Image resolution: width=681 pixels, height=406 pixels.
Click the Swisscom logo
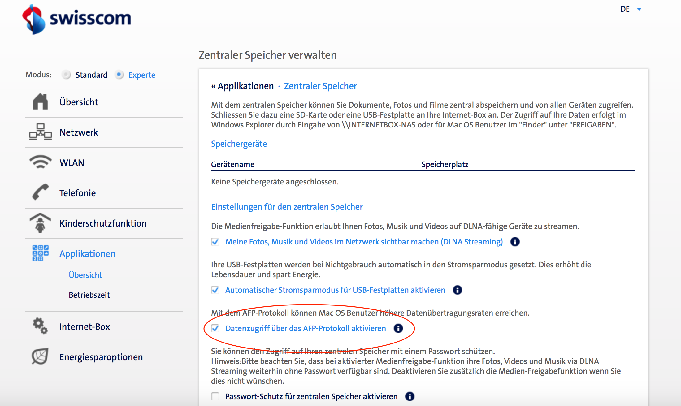coord(76,19)
